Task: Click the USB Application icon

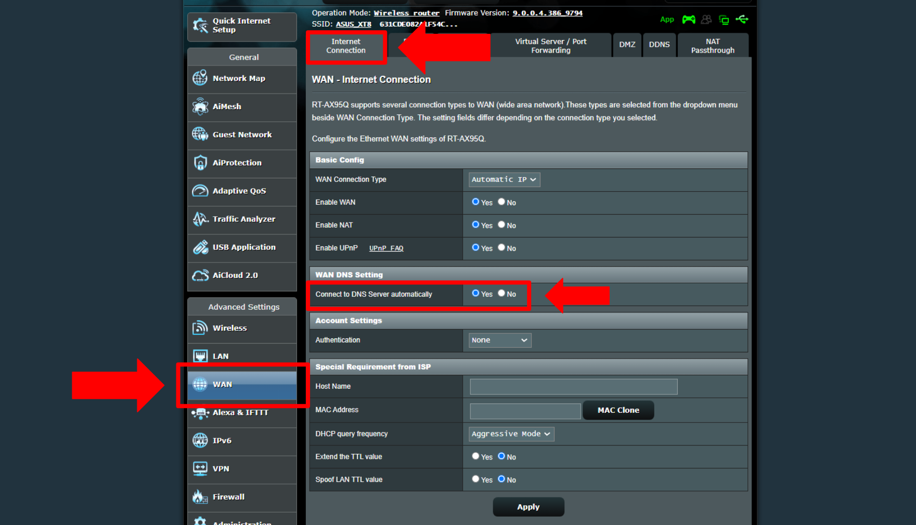Action: pos(200,247)
